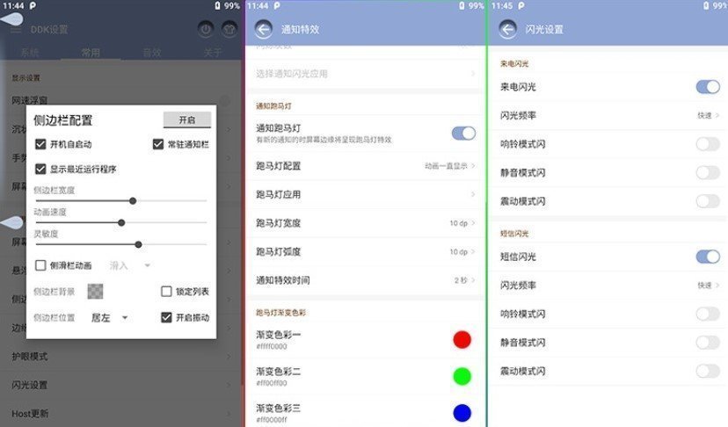Go back from the 闪光设置 screen
The image size is (728, 427).
[507, 30]
